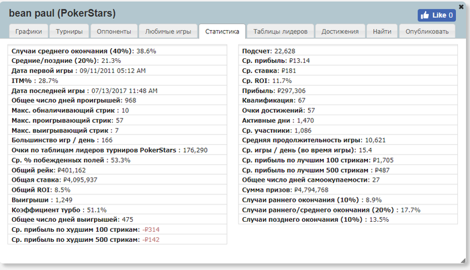Screen dimensions: 470x270
Task: Select the Сумма призов row
Action: coord(348,190)
